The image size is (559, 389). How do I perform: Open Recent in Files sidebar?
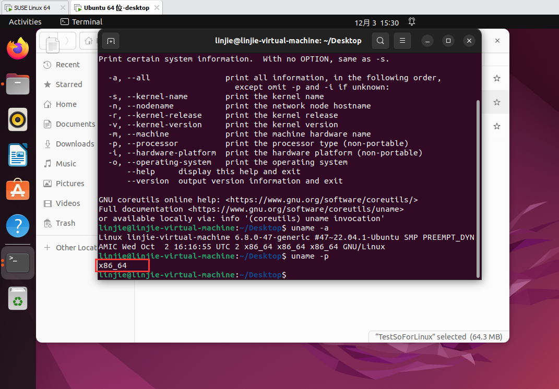[x=67, y=65]
